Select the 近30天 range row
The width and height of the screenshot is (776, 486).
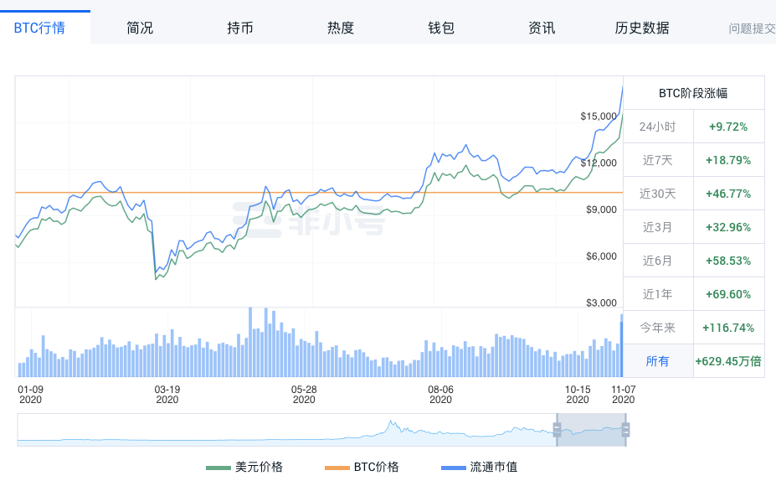tap(694, 194)
